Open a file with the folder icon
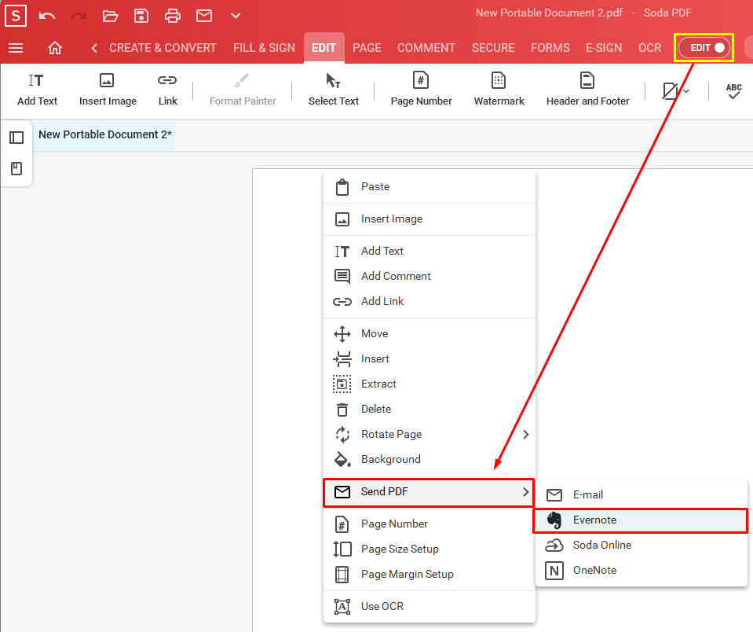 [x=110, y=16]
